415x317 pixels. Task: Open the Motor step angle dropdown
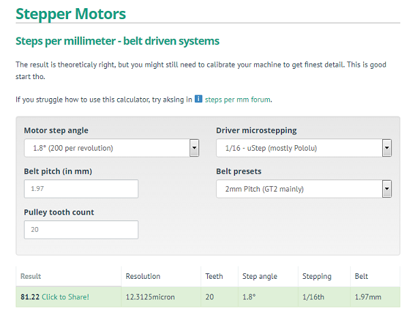click(112, 148)
